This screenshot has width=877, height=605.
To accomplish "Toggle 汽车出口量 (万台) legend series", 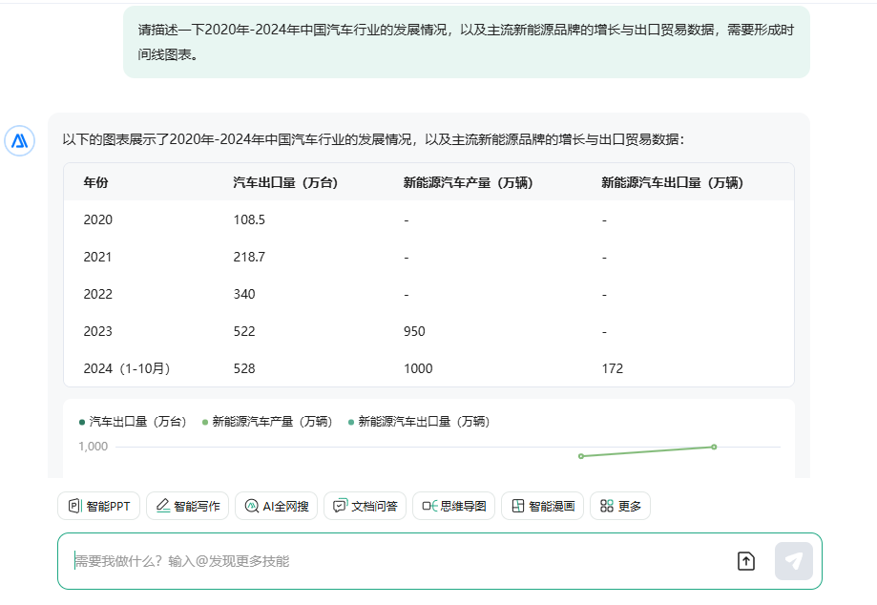I will click(x=133, y=422).
